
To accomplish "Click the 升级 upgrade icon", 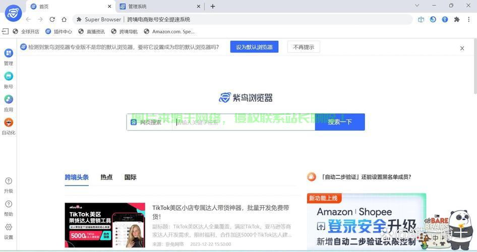I will point(9,181).
